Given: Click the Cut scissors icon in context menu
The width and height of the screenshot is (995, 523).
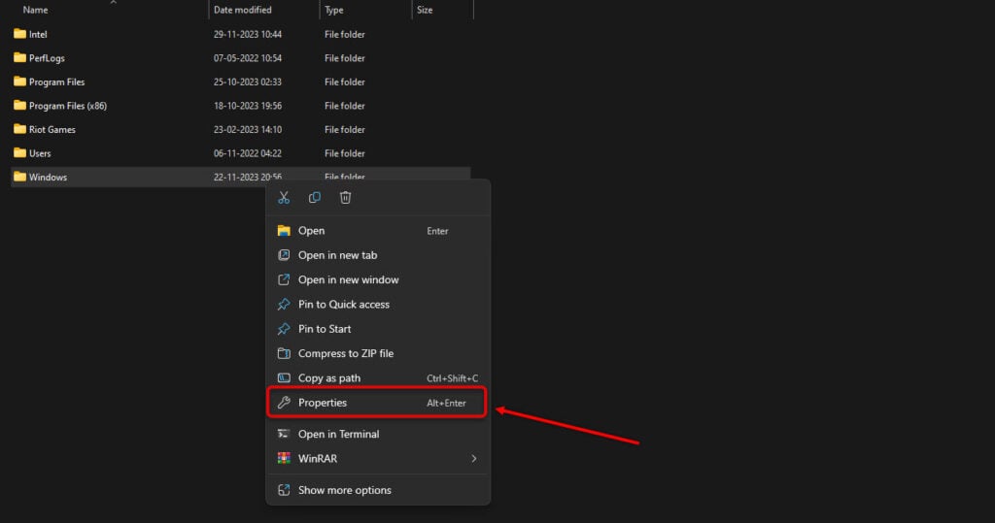Looking at the screenshot, I should click(284, 198).
